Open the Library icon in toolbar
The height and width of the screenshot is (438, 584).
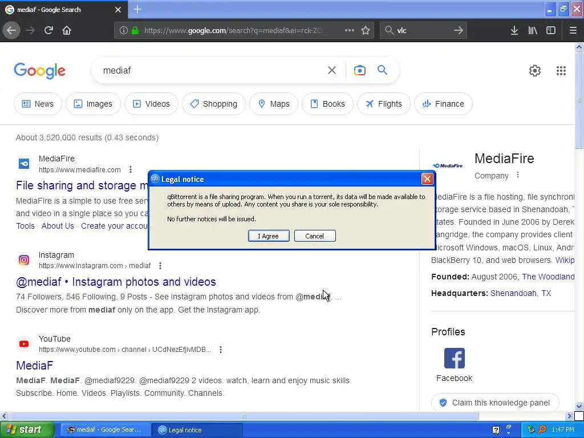click(533, 30)
